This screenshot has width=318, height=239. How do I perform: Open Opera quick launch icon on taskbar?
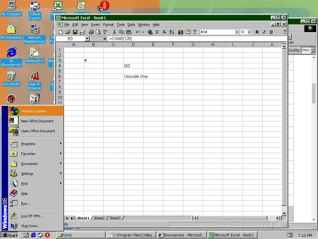(47, 235)
